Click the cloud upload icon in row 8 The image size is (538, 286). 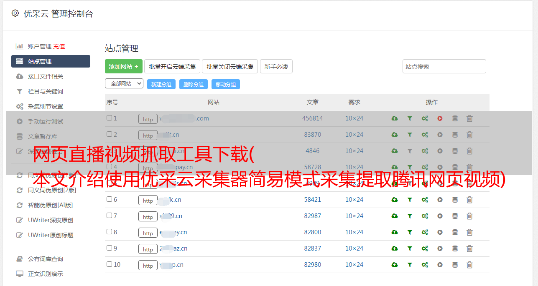pos(395,232)
